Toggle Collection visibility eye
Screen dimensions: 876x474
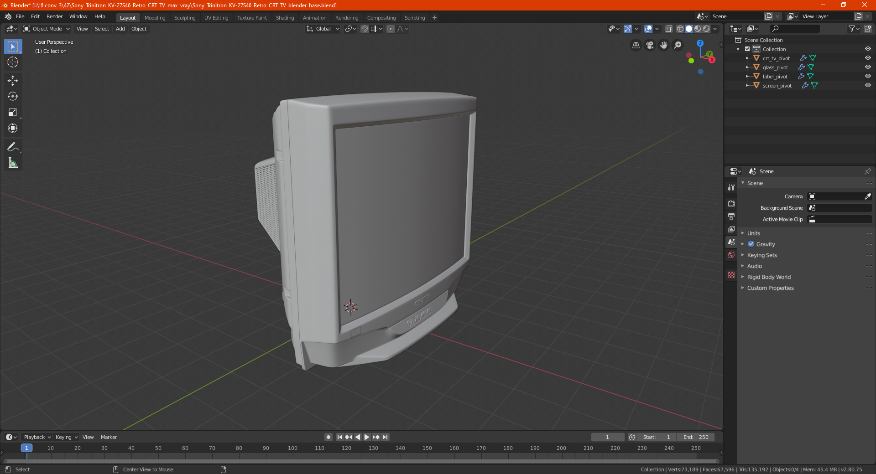(x=868, y=49)
